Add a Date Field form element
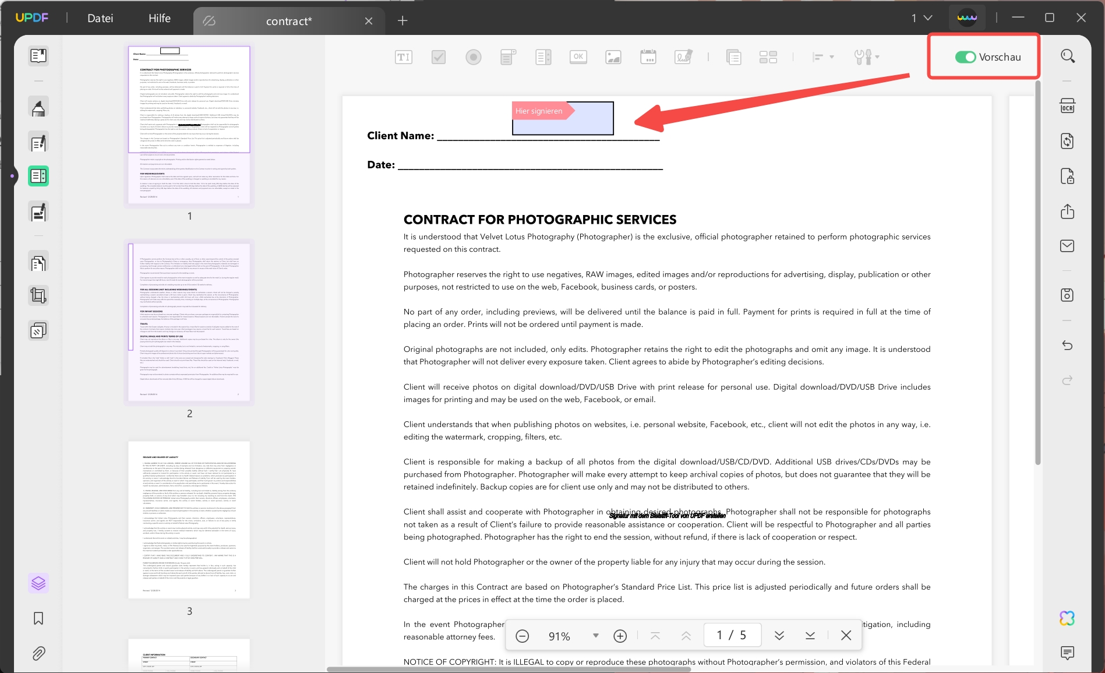The height and width of the screenshot is (673, 1105). [648, 57]
